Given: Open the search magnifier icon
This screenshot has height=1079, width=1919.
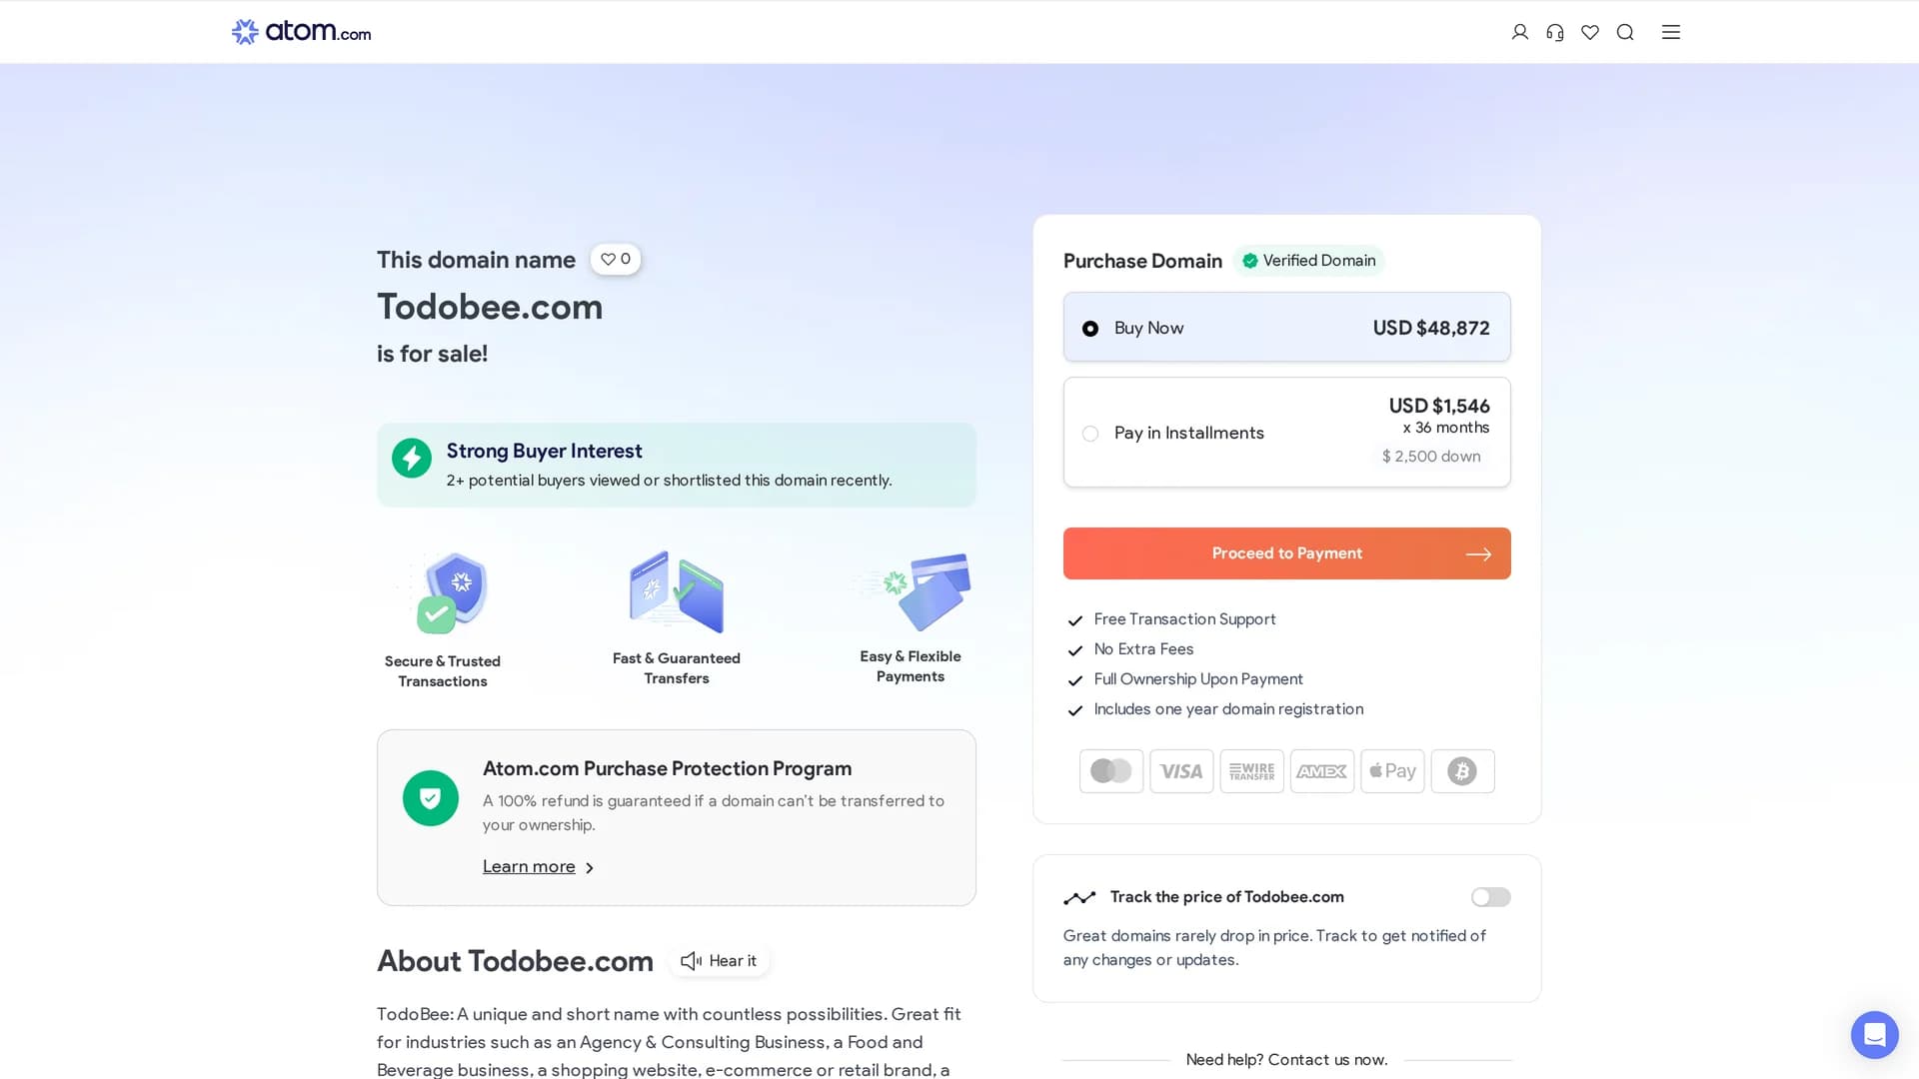Looking at the screenshot, I should point(1625,32).
